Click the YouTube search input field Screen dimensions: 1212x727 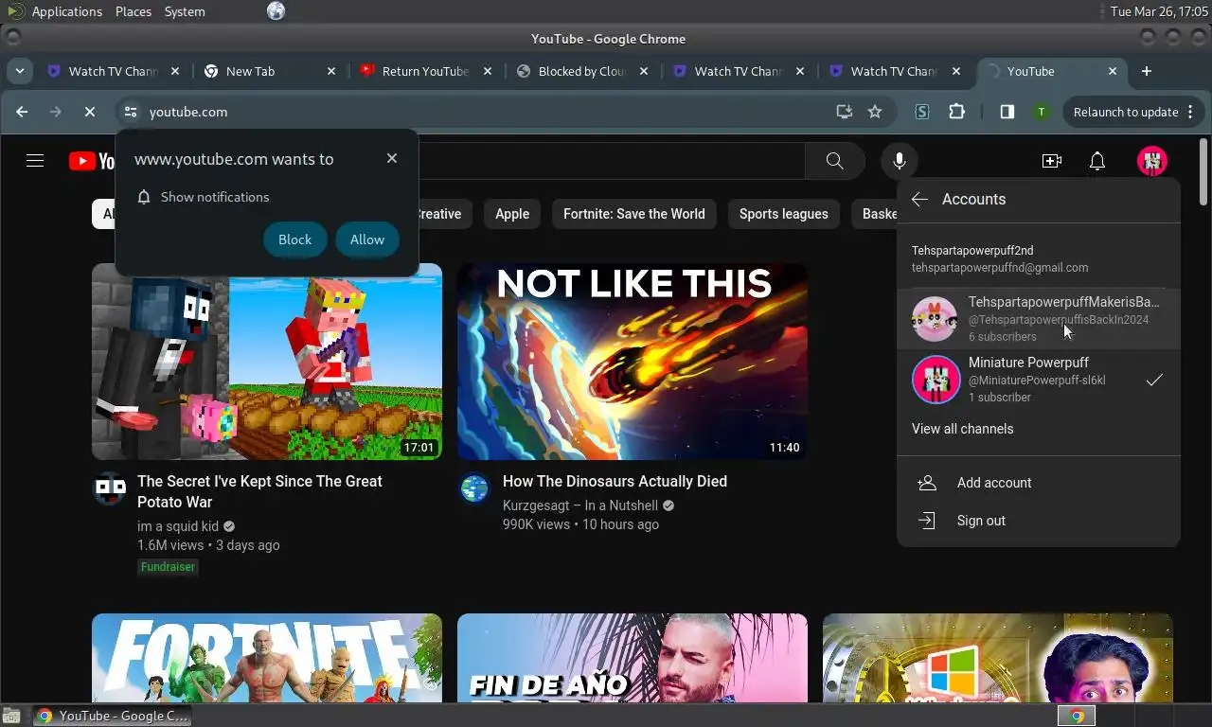tap(611, 161)
